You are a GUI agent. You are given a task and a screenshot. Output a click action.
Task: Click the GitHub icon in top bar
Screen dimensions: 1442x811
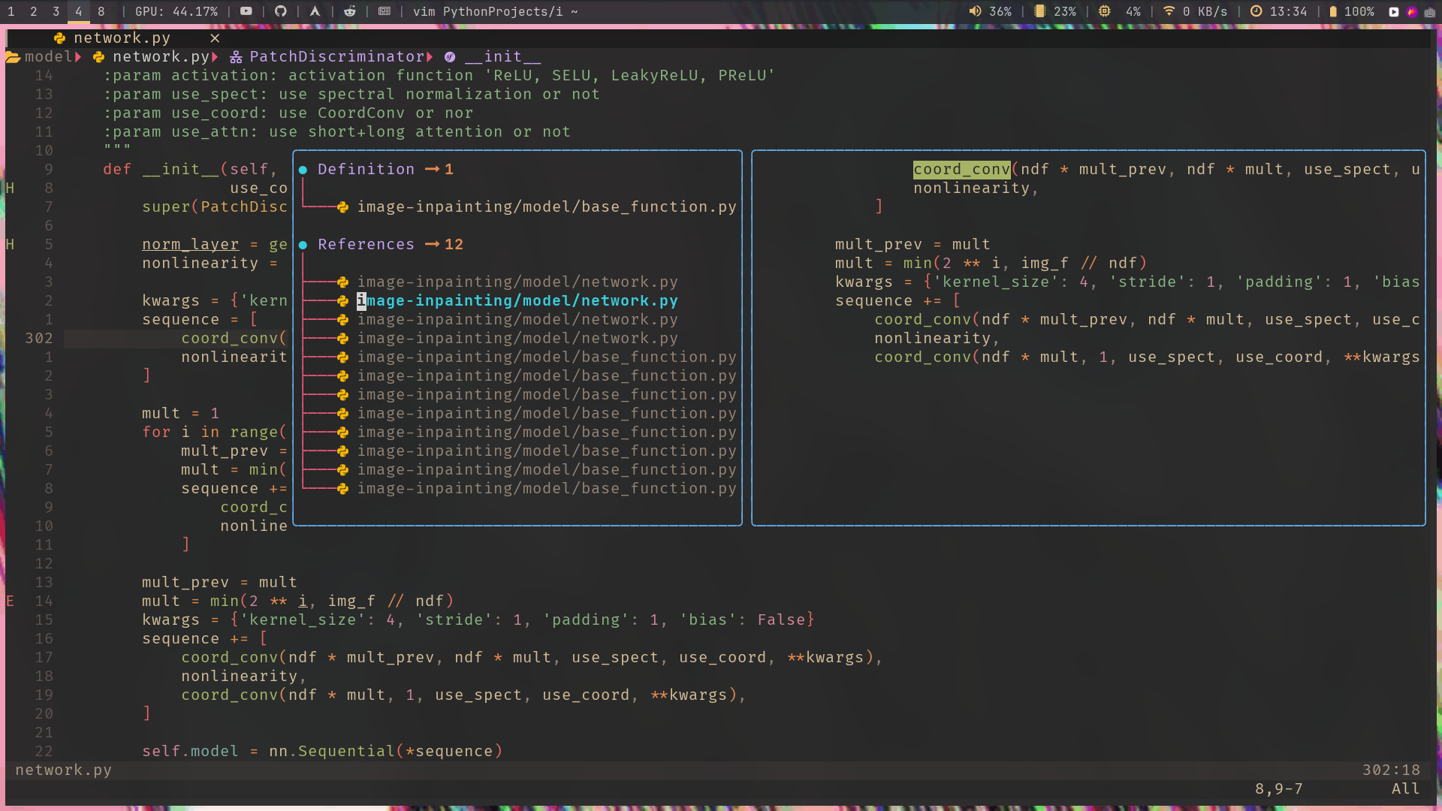click(281, 11)
